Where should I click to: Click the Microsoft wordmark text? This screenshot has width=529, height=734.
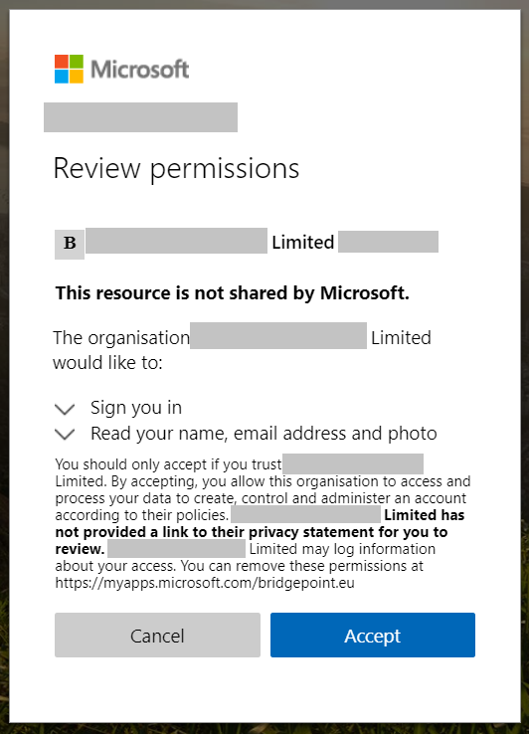(139, 70)
